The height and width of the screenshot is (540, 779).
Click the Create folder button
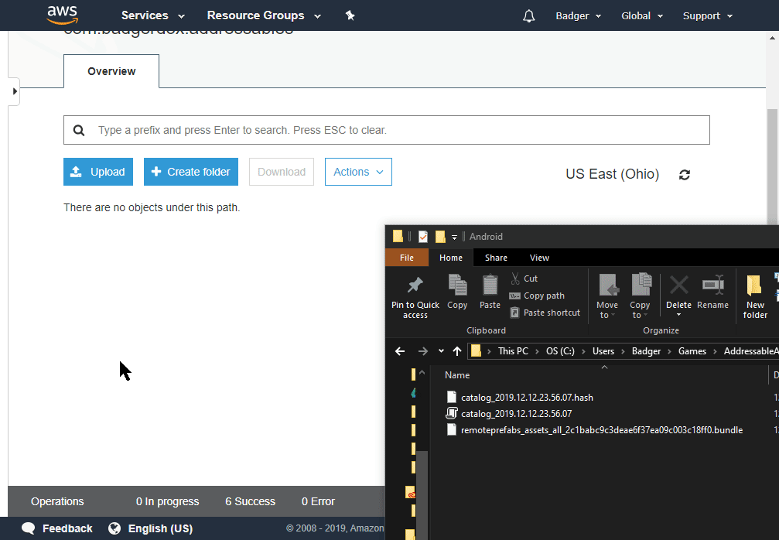pos(191,172)
